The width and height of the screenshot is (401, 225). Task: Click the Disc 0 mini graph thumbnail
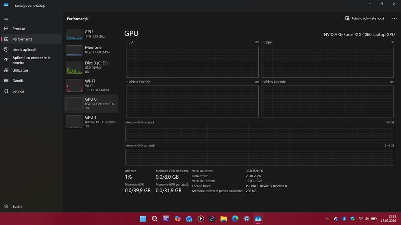click(75, 67)
